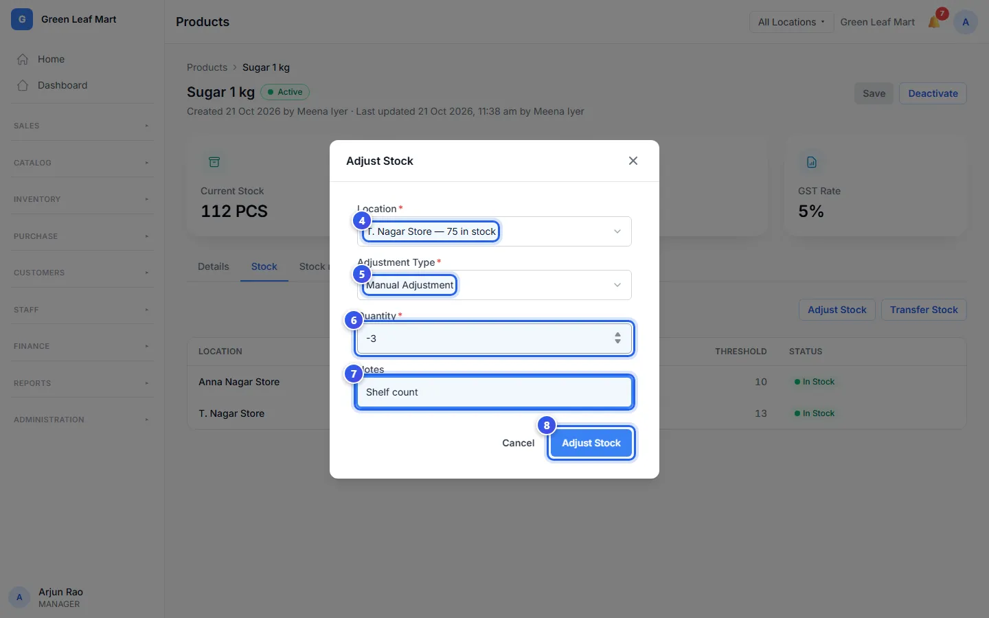Click the Threshold column header
This screenshot has height=618, width=989.
[x=740, y=352]
